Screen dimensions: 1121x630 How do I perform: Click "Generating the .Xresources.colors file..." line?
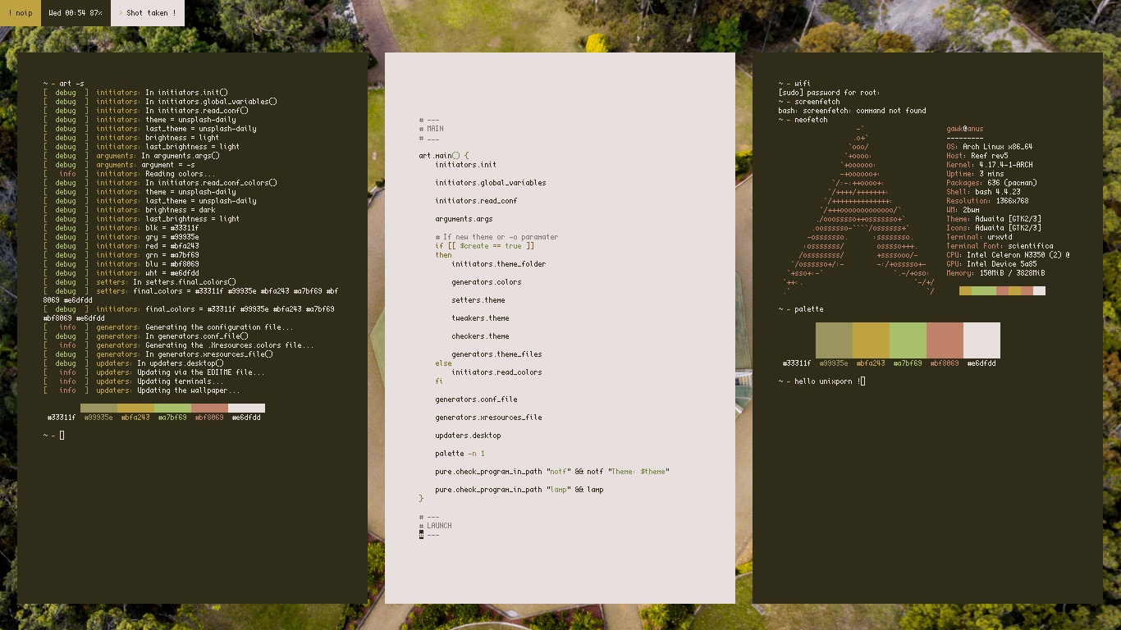(x=230, y=345)
